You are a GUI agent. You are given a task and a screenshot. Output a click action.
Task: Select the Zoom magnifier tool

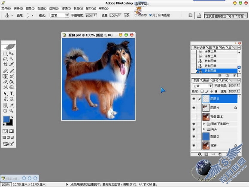pos(12,110)
